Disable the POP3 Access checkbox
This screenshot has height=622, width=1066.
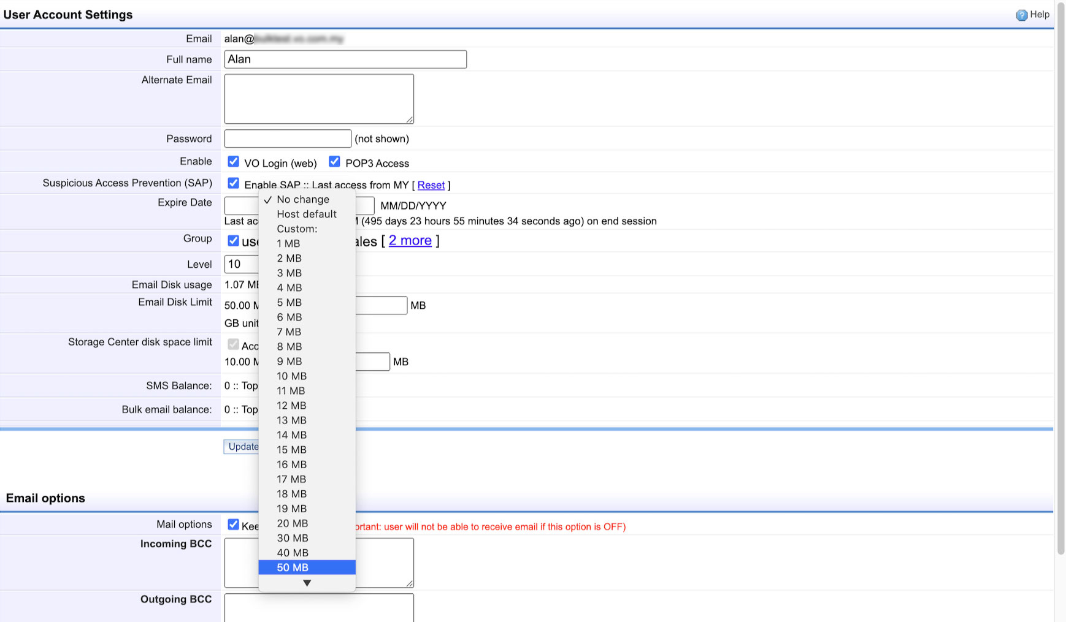(x=334, y=162)
